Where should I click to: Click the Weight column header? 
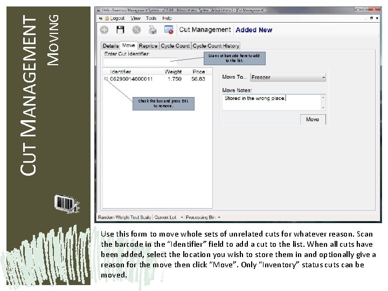pyautogui.click(x=173, y=72)
